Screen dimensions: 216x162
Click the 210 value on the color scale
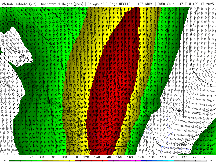tap(185, 157)
